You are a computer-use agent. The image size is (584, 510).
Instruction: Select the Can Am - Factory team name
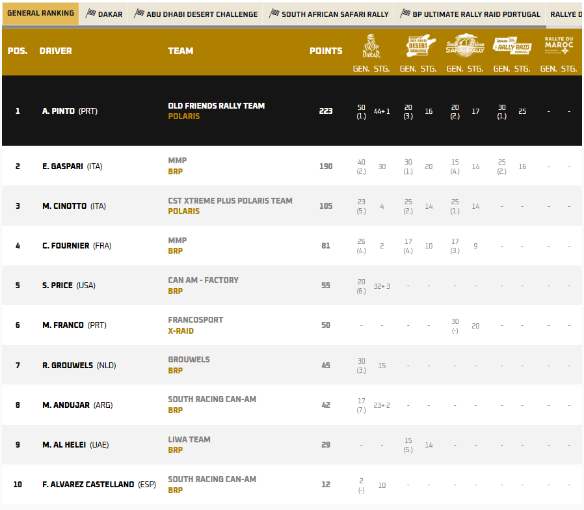point(203,280)
